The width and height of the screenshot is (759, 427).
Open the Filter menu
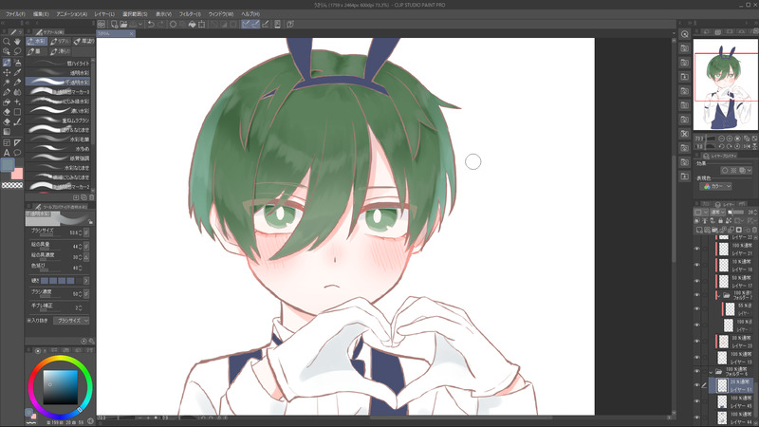191,14
